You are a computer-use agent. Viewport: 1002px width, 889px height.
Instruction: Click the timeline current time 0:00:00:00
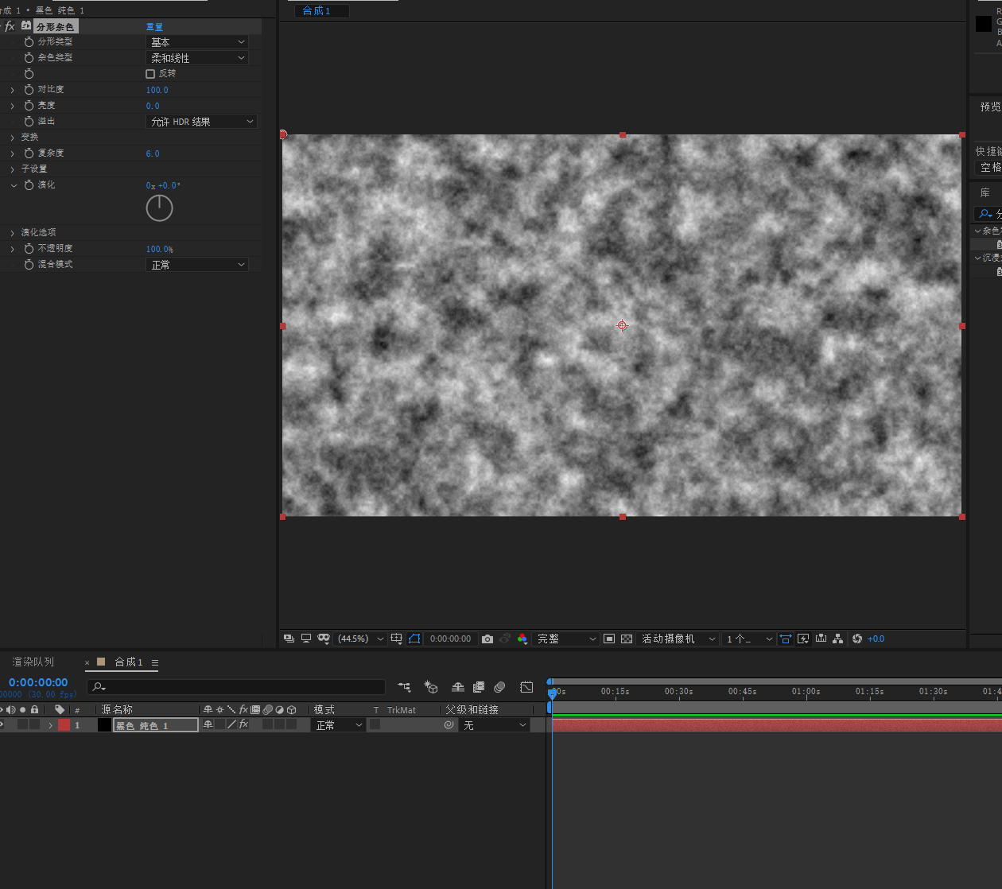[x=38, y=682]
